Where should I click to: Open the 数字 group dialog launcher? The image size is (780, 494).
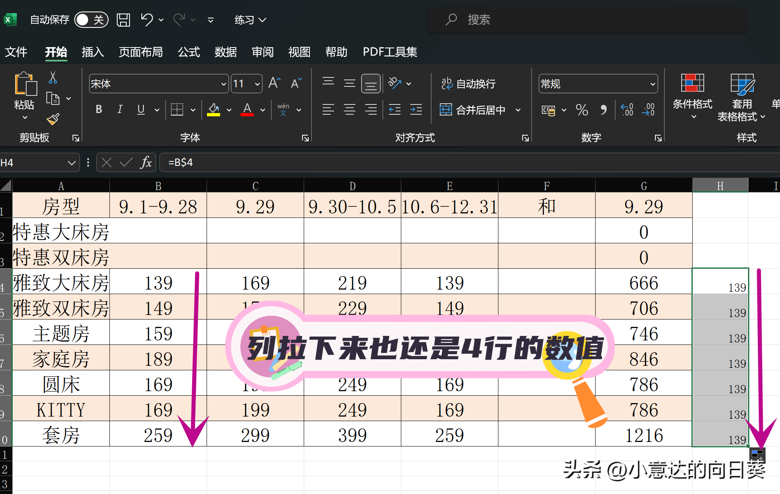point(658,138)
